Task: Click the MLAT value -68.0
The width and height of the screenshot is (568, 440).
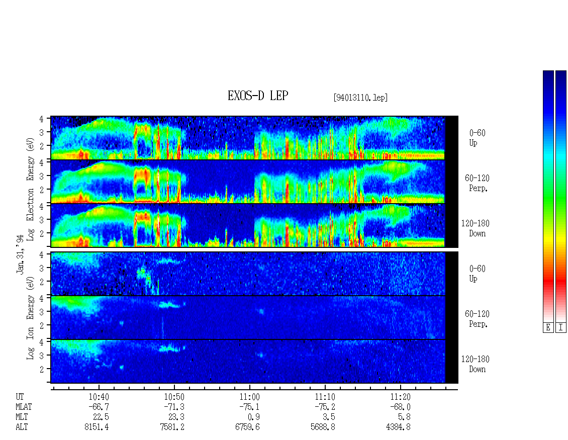Action: (x=400, y=407)
